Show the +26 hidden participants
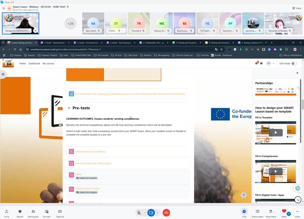The width and height of the screenshot is (304, 219). 71,24
